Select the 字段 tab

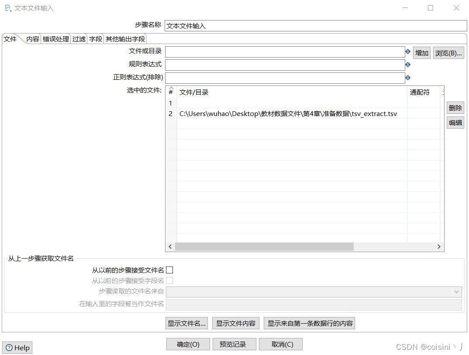pyautogui.click(x=95, y=39)
